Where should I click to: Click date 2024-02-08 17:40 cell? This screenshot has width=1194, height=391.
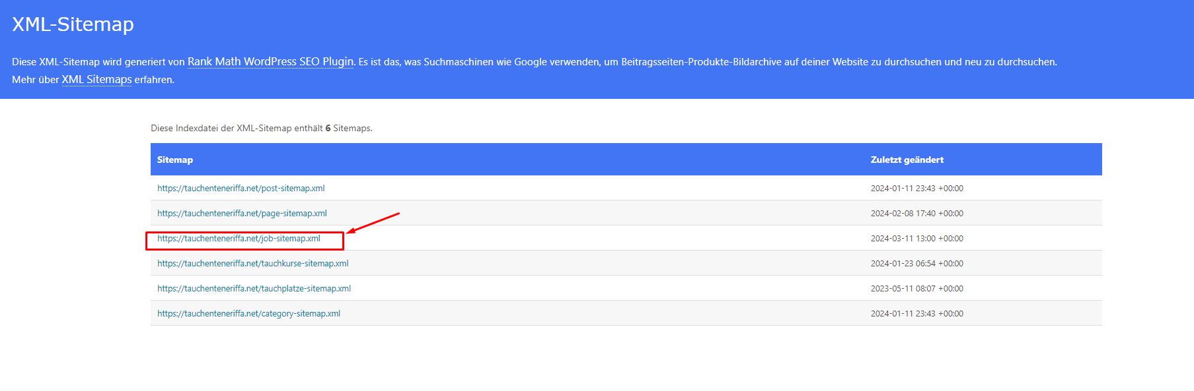[x=916, y=213]
